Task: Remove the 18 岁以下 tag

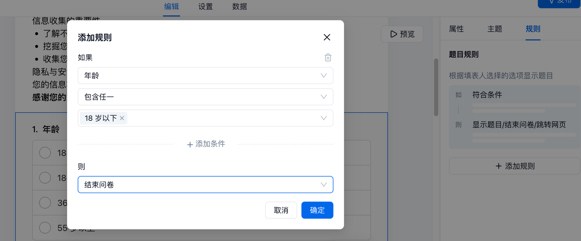Action: click(x=122, y=118)
